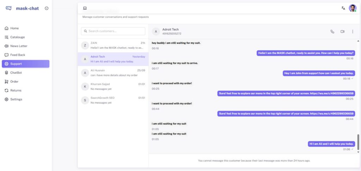Select Order from the sidebar
Image resolution: width=361 pixels, height=171 pixels.
(x=14, y=82)
